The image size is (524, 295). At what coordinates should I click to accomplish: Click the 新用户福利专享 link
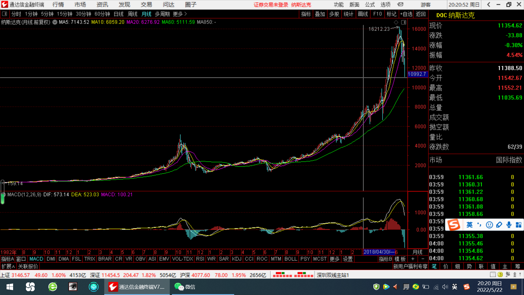point(410,266)
